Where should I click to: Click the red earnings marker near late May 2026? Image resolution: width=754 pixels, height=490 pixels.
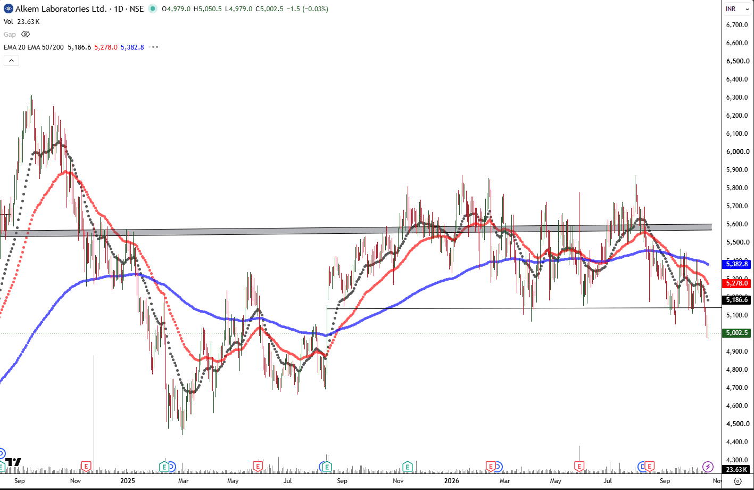(x=579, y=467)
